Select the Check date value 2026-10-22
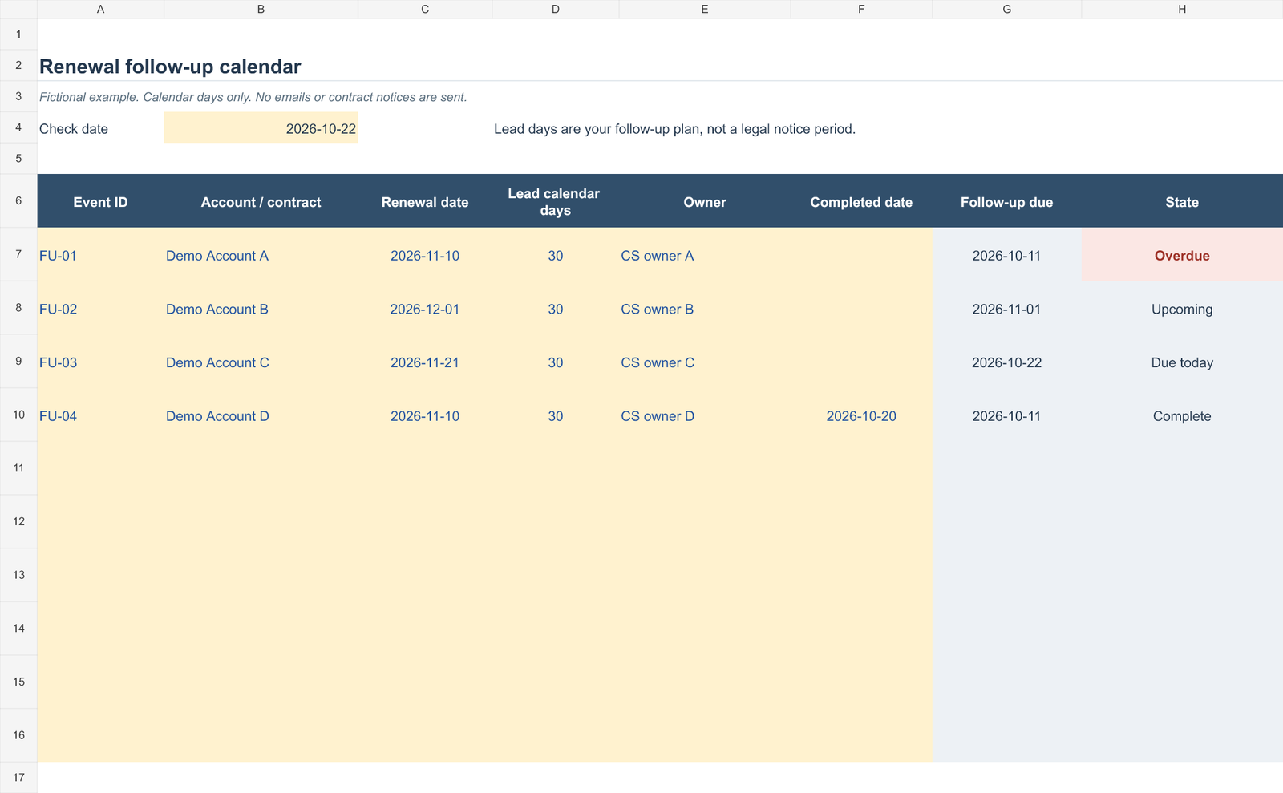The height and width of the screenshot is (793, 1283). click(261, 128)
